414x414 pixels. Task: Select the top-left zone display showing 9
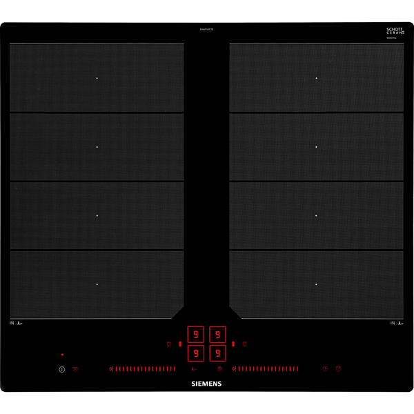click(x=196, y=335)
